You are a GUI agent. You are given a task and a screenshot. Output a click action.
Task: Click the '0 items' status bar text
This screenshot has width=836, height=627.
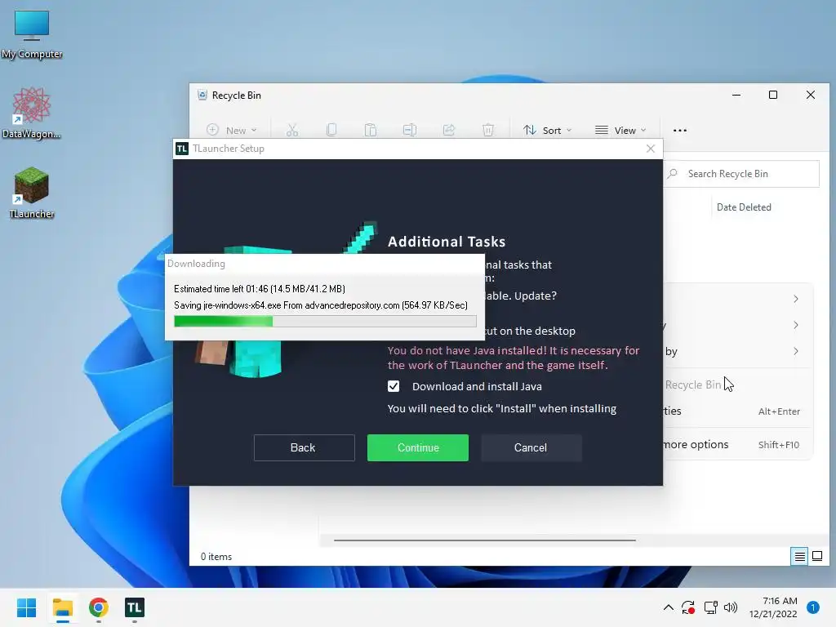point(216,557)
